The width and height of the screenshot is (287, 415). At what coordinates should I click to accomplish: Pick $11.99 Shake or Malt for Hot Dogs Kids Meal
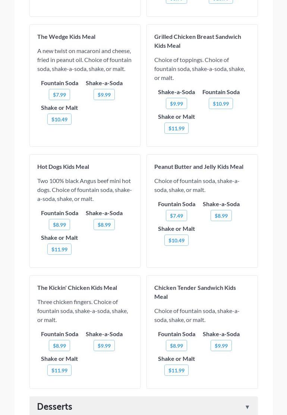pyautogui.click(x=59, y=250)
